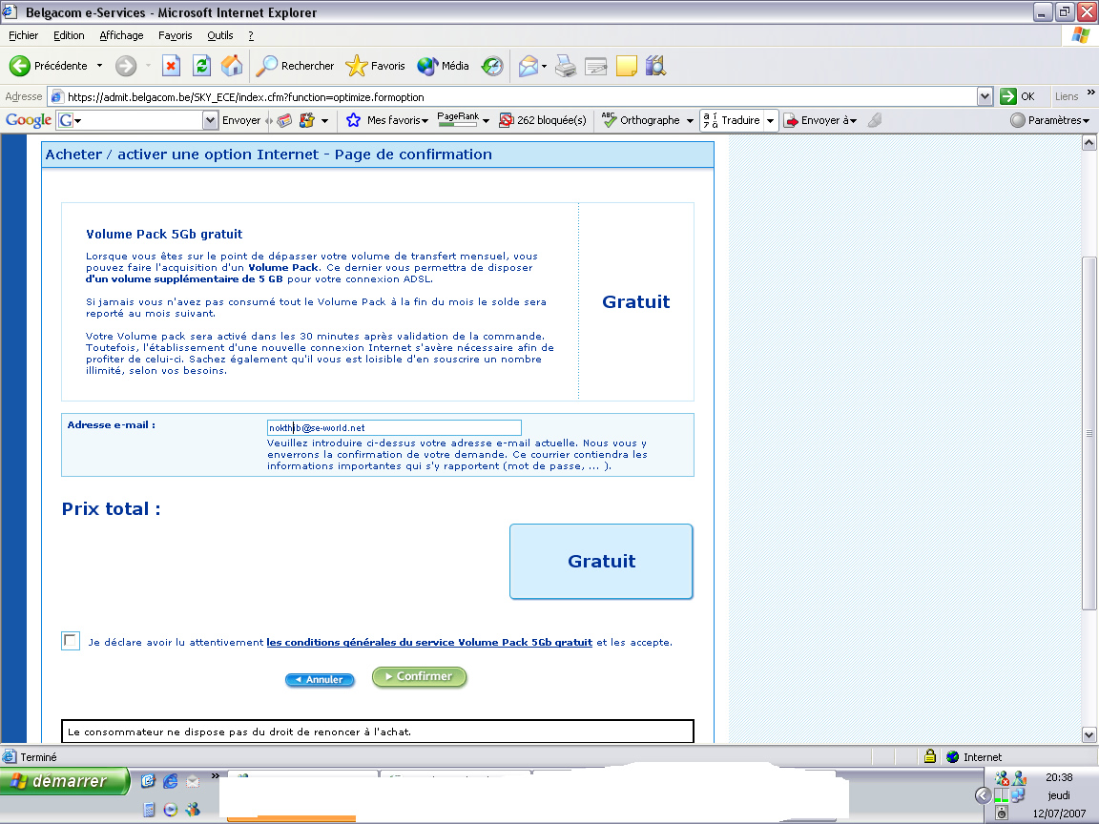Open the Média panel

pyautogui.click(x=444, y=66)
